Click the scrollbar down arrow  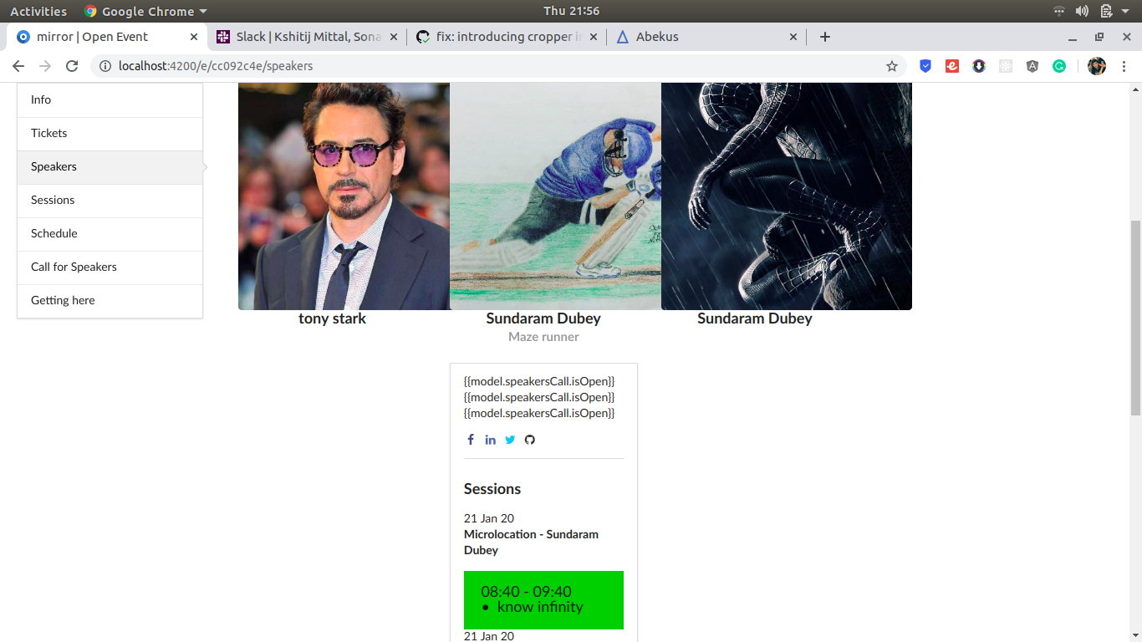[x=1135, y=636]
